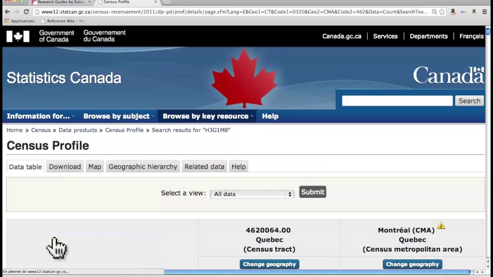Click the vertical page scrollbar thumb
Image resolution: width=493 pixels, height=277 pixels.
coord(488,31)
